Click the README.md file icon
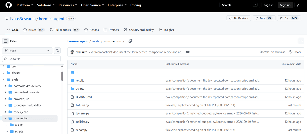 coord(72,97)
